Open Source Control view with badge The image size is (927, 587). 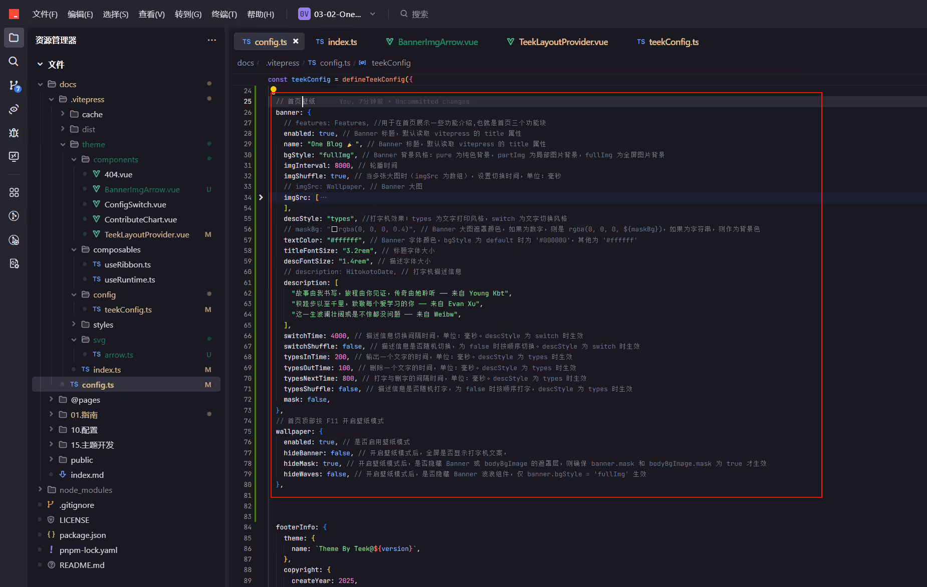[x=14, y=86]
